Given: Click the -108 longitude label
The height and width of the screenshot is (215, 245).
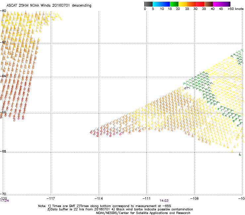Looking at the screenshot, I should (x=194, y=198).
